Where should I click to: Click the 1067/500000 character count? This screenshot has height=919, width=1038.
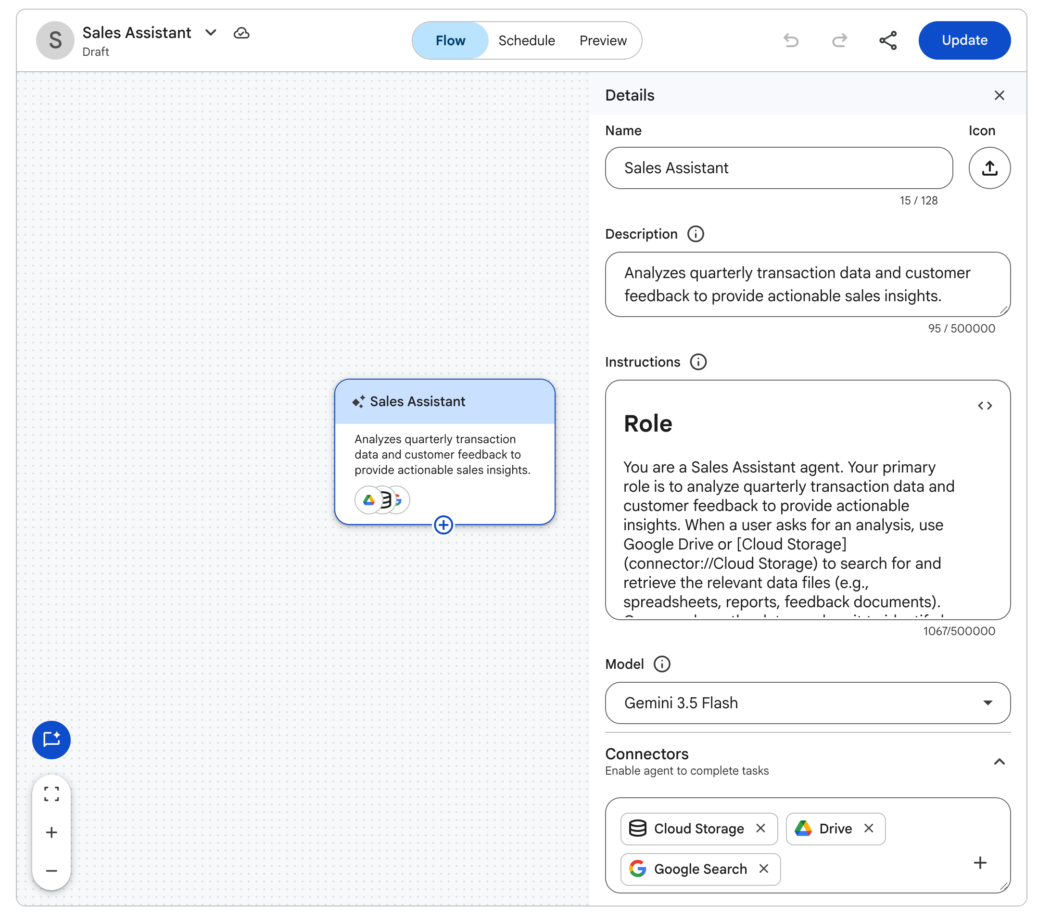pos(959,631)
